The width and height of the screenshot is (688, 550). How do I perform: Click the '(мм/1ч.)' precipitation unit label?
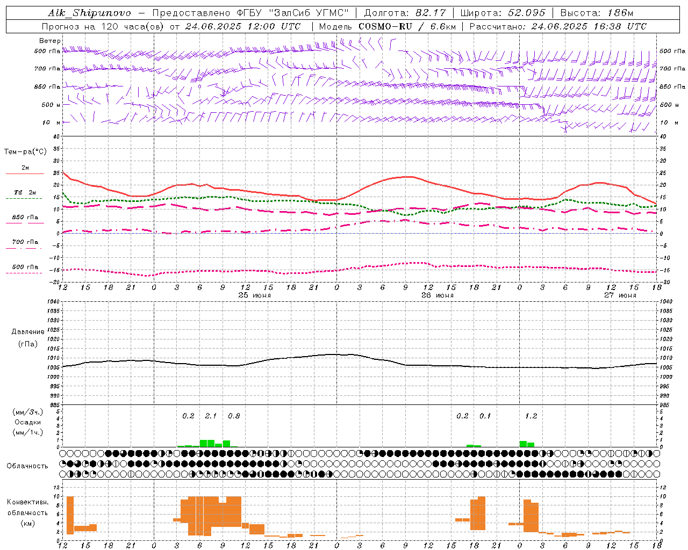[27, 432]
